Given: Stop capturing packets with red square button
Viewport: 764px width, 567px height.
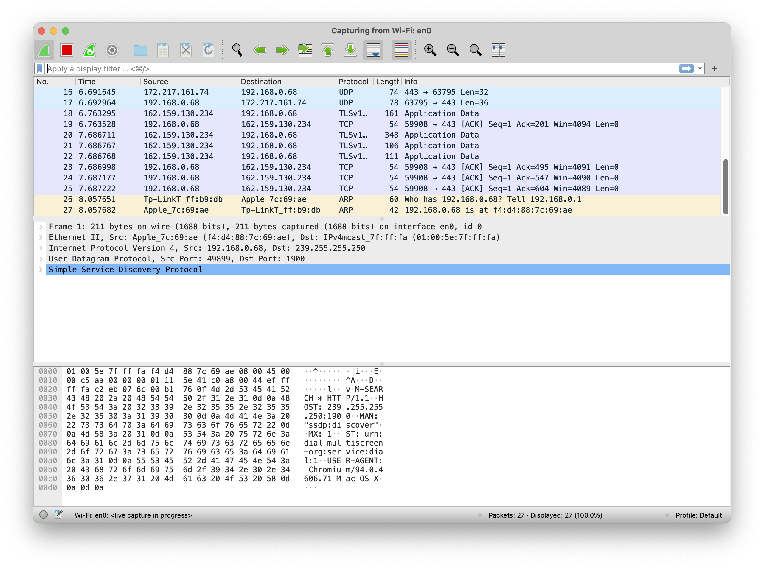Looking at the screenshot, I should click(x=67, y=50).
